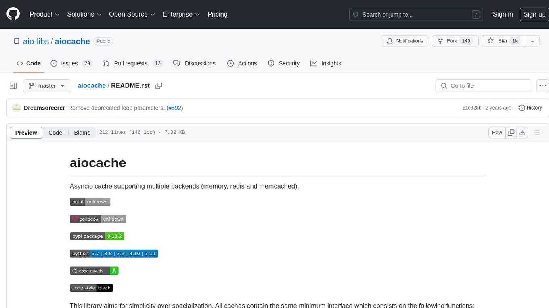This screenshot has height=308, width=549.
Task: Switch to the Actions tab
Action: (x=242, y=63)
